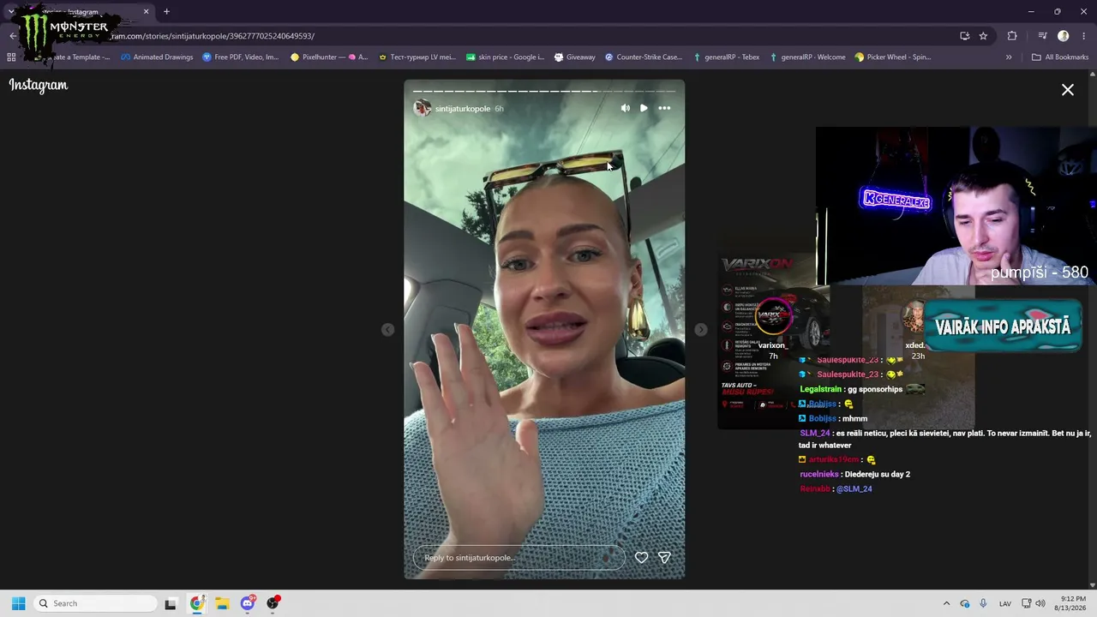Open the All Bookmarks folder

coord(1060,57)
